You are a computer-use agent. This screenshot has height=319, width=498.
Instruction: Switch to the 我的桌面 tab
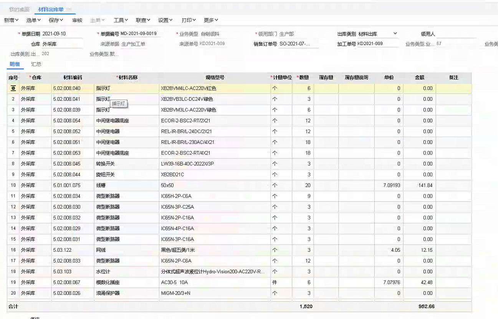[19, 10]
